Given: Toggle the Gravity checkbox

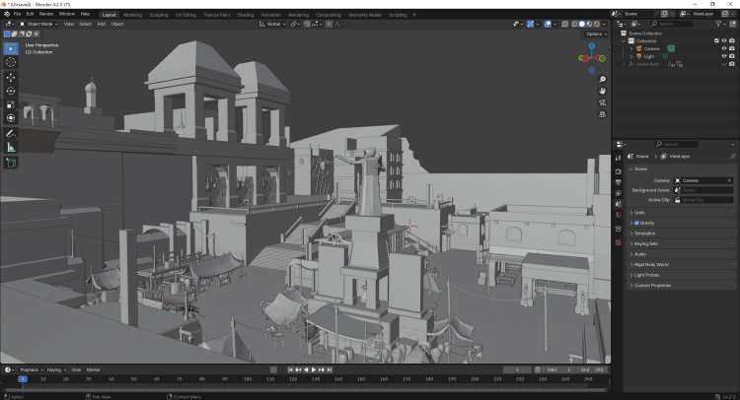Looking at the screenshot, I should click(637, 223).
